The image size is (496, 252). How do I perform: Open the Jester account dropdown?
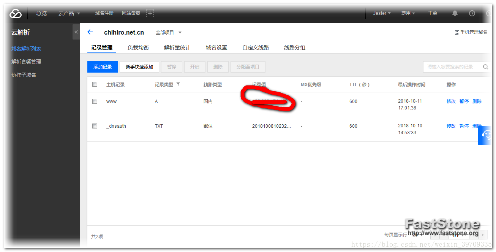[x=382, y=13]
